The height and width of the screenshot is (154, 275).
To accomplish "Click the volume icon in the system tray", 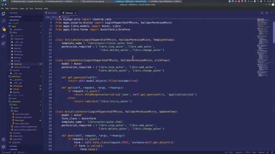I will [261, 1].
